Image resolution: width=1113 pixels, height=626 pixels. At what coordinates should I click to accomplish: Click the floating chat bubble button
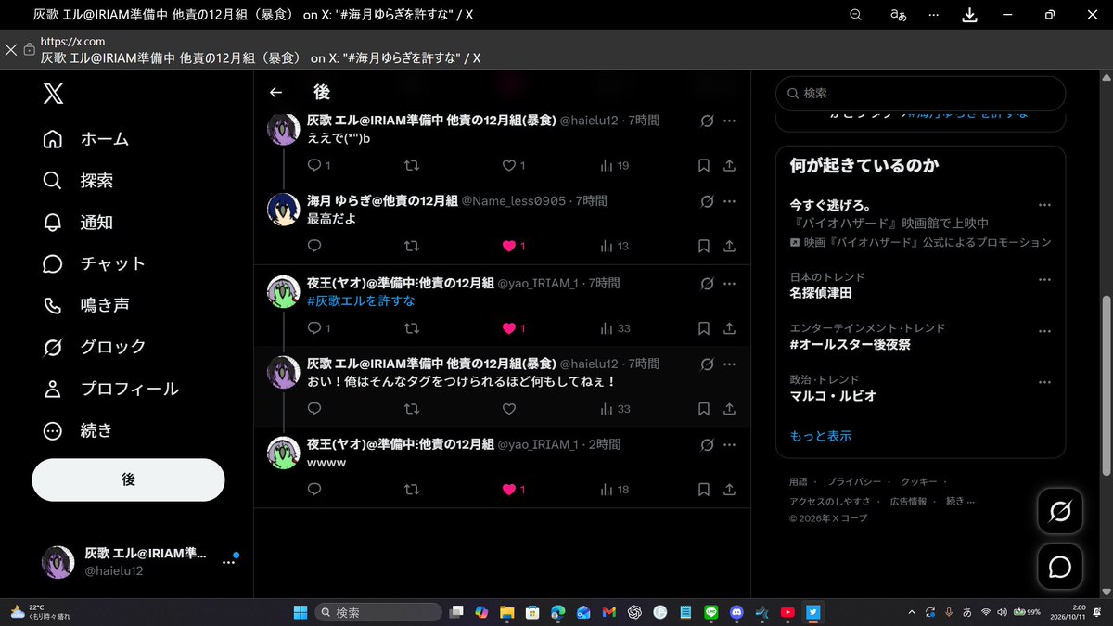point(1059,567)
